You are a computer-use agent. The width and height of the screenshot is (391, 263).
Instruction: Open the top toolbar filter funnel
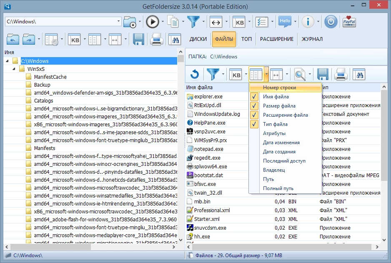pyautogui.click(x=193, y=22)
